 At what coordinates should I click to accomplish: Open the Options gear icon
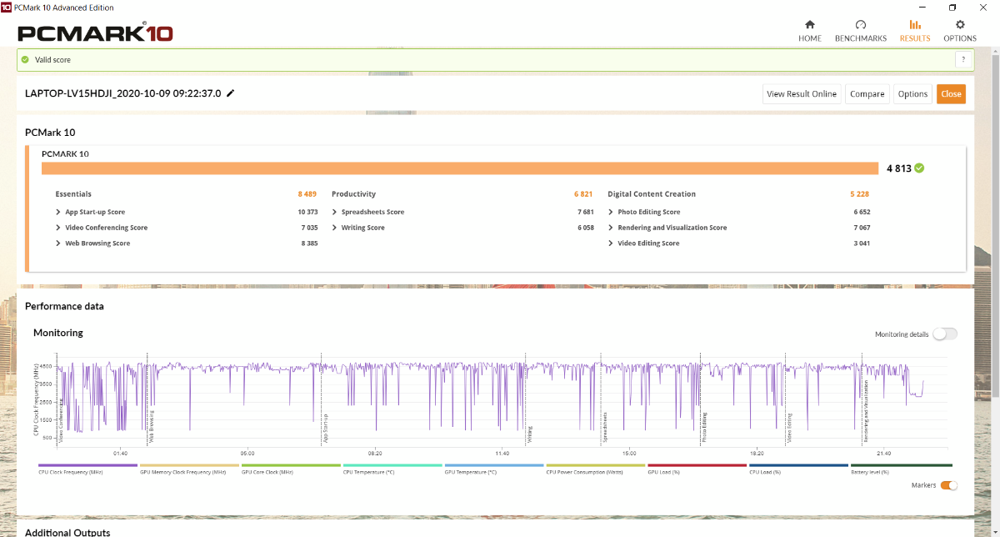pos(960,25)
